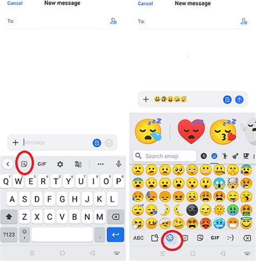
Task: Toggle the shift key on left keyboard
Action: click(x=9, y=217)
